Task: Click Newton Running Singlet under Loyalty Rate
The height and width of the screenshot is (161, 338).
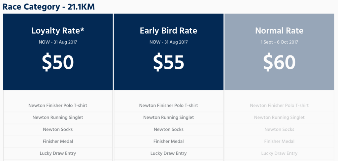Action: [x=58, y=117]
